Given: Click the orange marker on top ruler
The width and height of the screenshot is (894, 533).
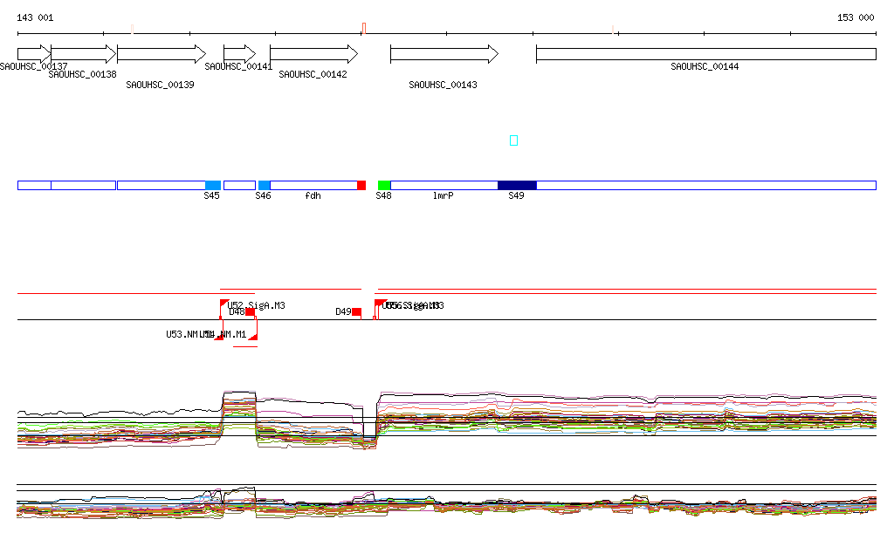Looking at the screenshot, I should [364, 28].
